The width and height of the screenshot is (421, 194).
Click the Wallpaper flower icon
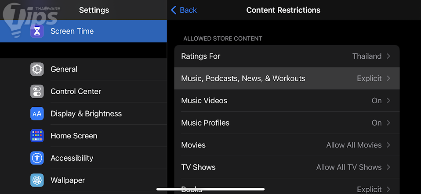37,180
